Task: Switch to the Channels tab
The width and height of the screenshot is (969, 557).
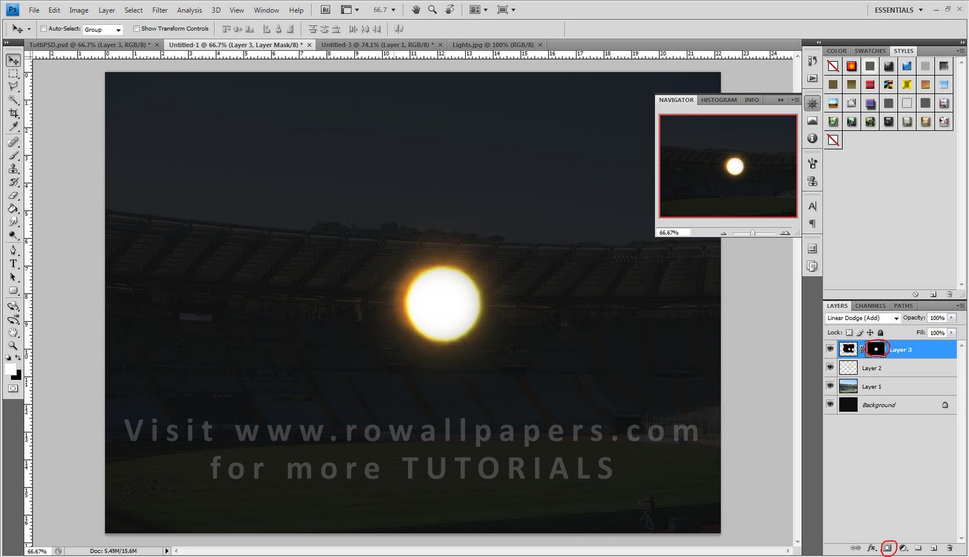Action: pyautogui.click(x=870, y=306)
